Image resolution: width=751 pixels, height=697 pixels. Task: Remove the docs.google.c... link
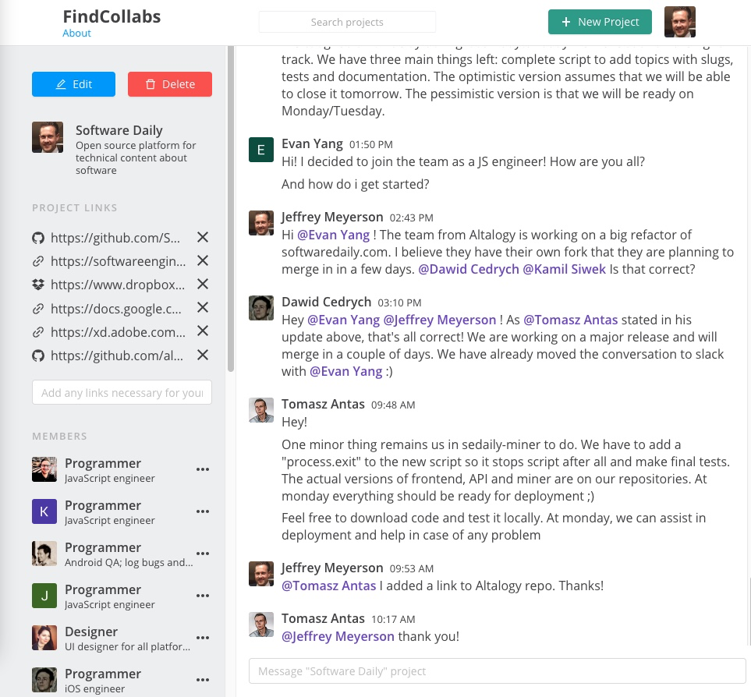click(x=203, y=308)
